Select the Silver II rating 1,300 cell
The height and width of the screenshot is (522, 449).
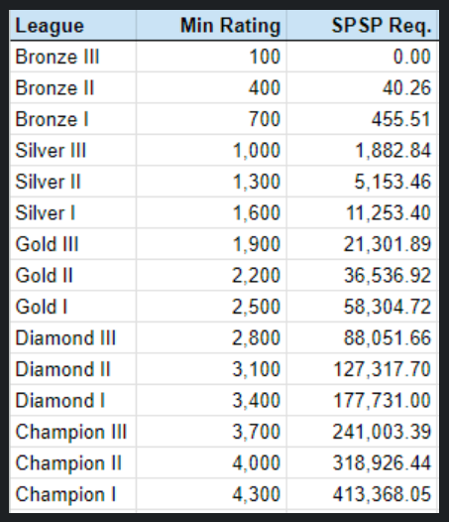pos(211,182)
